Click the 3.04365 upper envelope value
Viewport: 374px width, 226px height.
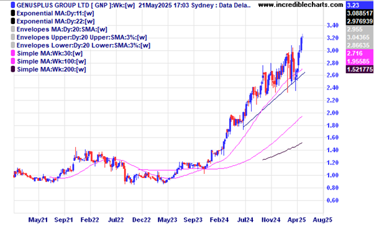tap(360, 37)
